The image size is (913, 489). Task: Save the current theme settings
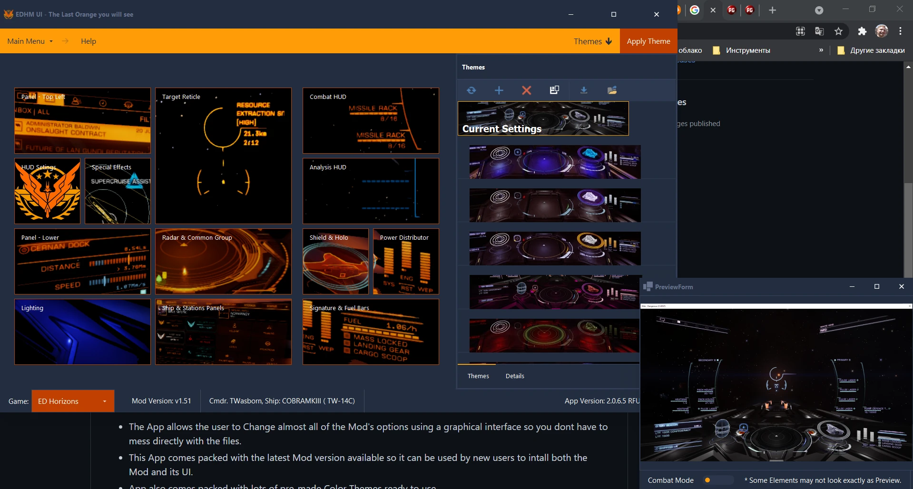point(554,90)
